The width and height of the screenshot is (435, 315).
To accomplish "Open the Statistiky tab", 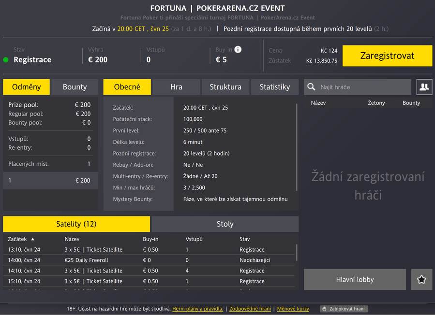I will (x=275, y=87).
